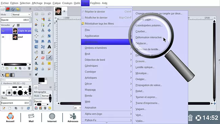Open the 'Basic,' brush tag dropdown

pyautogui.click(x=16, y=98)
